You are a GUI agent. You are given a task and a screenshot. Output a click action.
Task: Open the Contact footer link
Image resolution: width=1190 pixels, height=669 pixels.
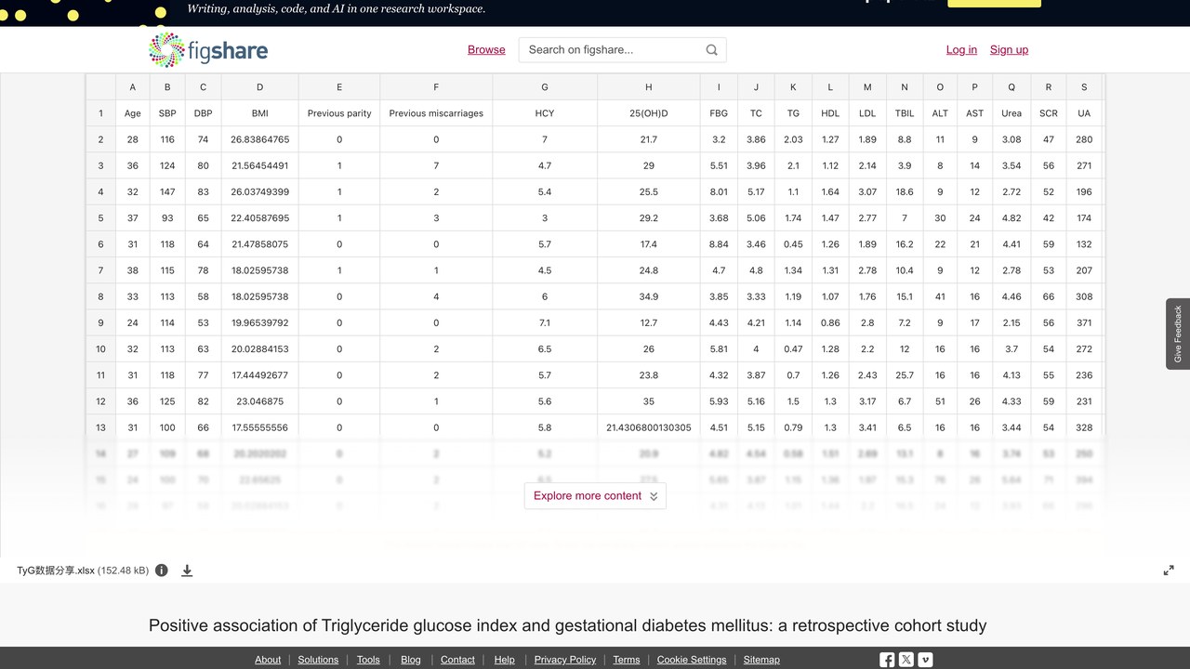point(457,660)
